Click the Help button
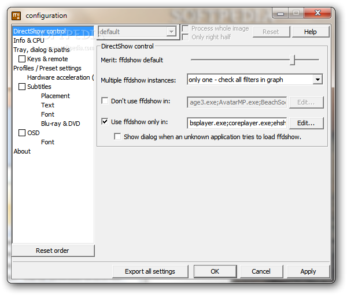 [x=311, y=32]
